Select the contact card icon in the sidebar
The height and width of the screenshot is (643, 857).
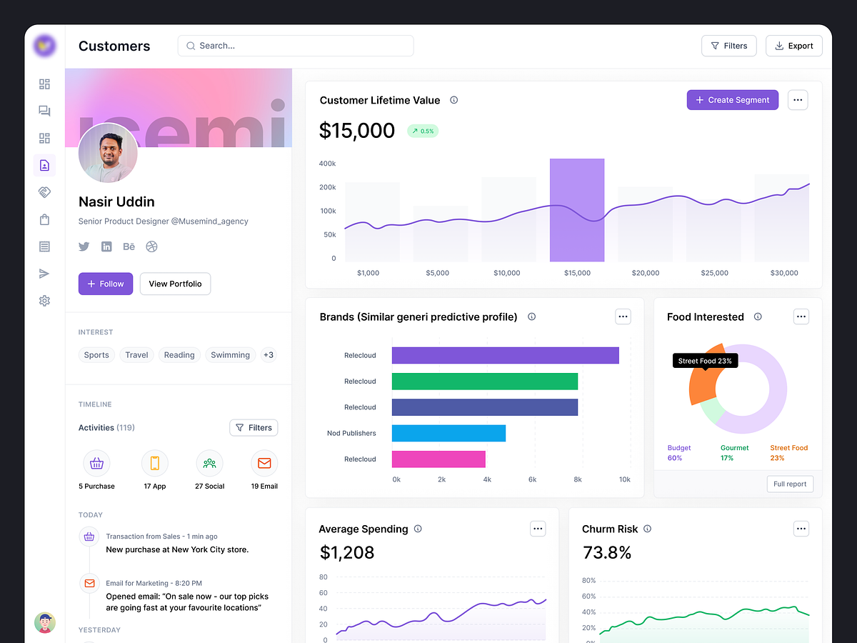[x=44, y=165]
